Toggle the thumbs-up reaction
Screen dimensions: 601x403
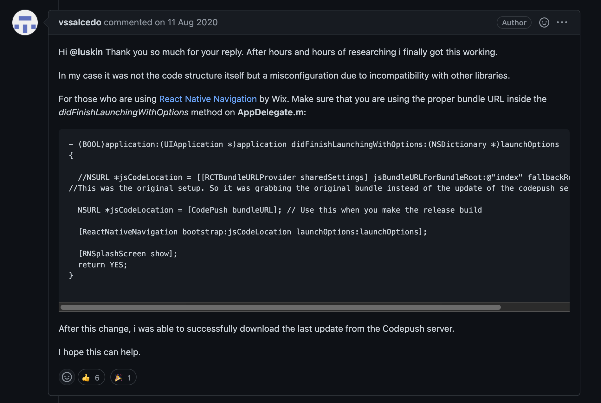(91, 377)
